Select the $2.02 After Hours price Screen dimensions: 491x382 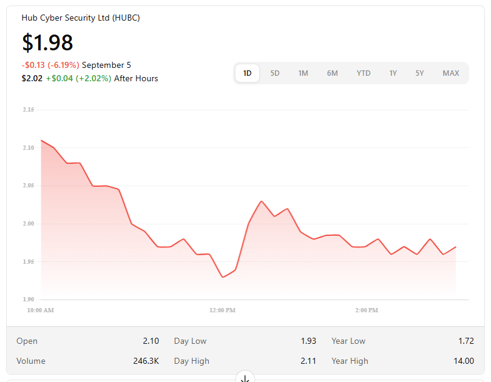pos(32,78)
